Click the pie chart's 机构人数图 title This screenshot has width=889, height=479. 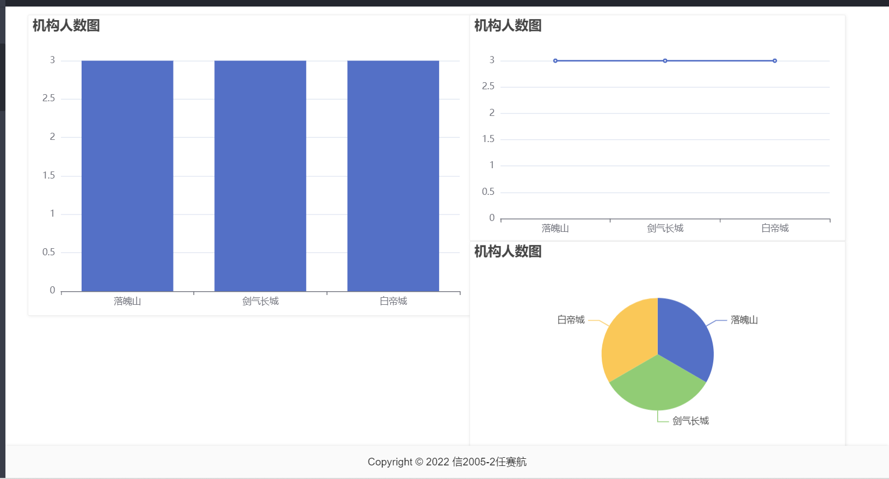tap(508, 251)
